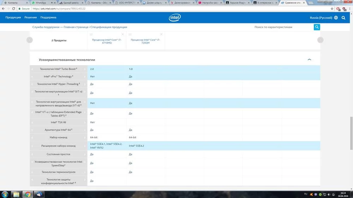Remove the Core i7-720QM from comparison

(162, 34)
